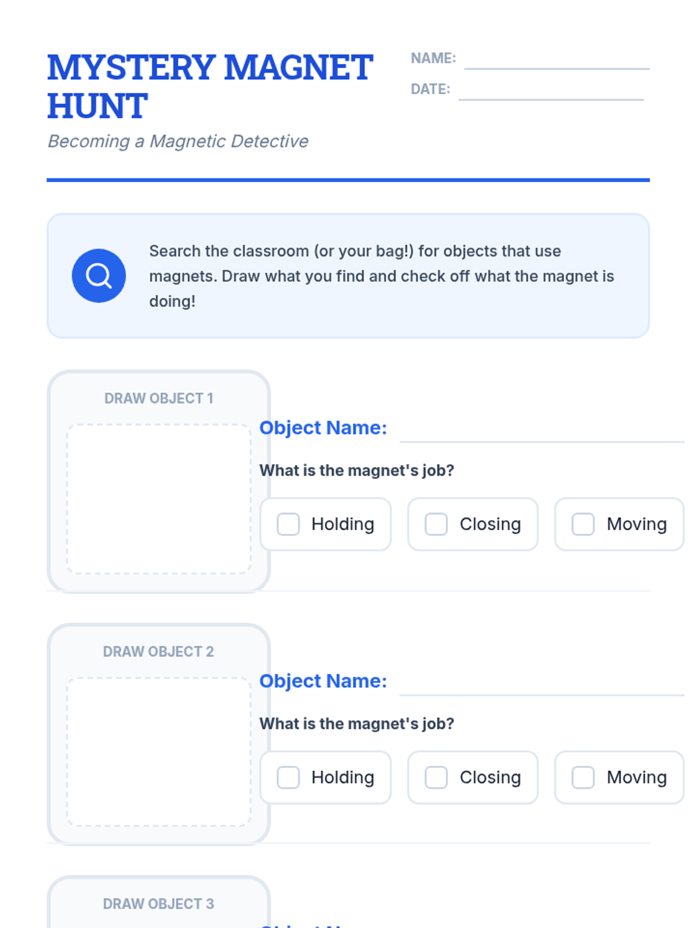The image size is (696, 928).
Task: Click the Becoming a Magnetic Detective subtitle
Action: click(178, 142)
